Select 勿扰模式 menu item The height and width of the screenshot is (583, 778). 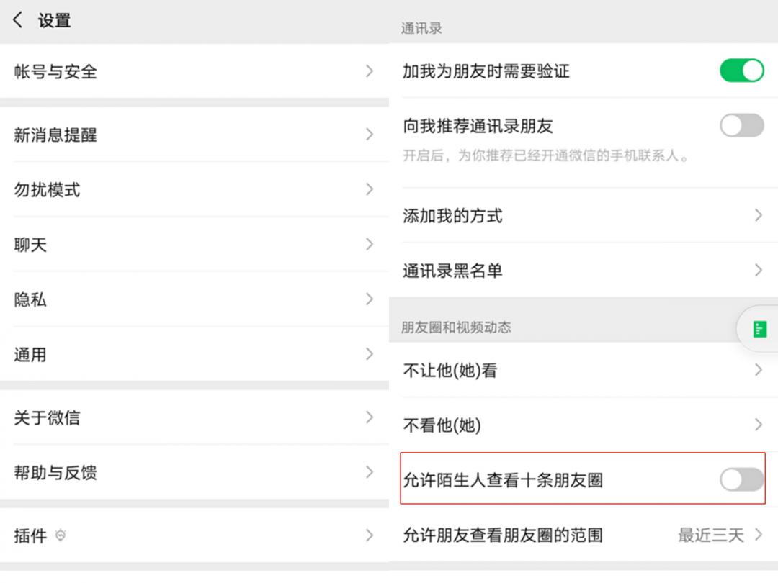coord(194,189)
